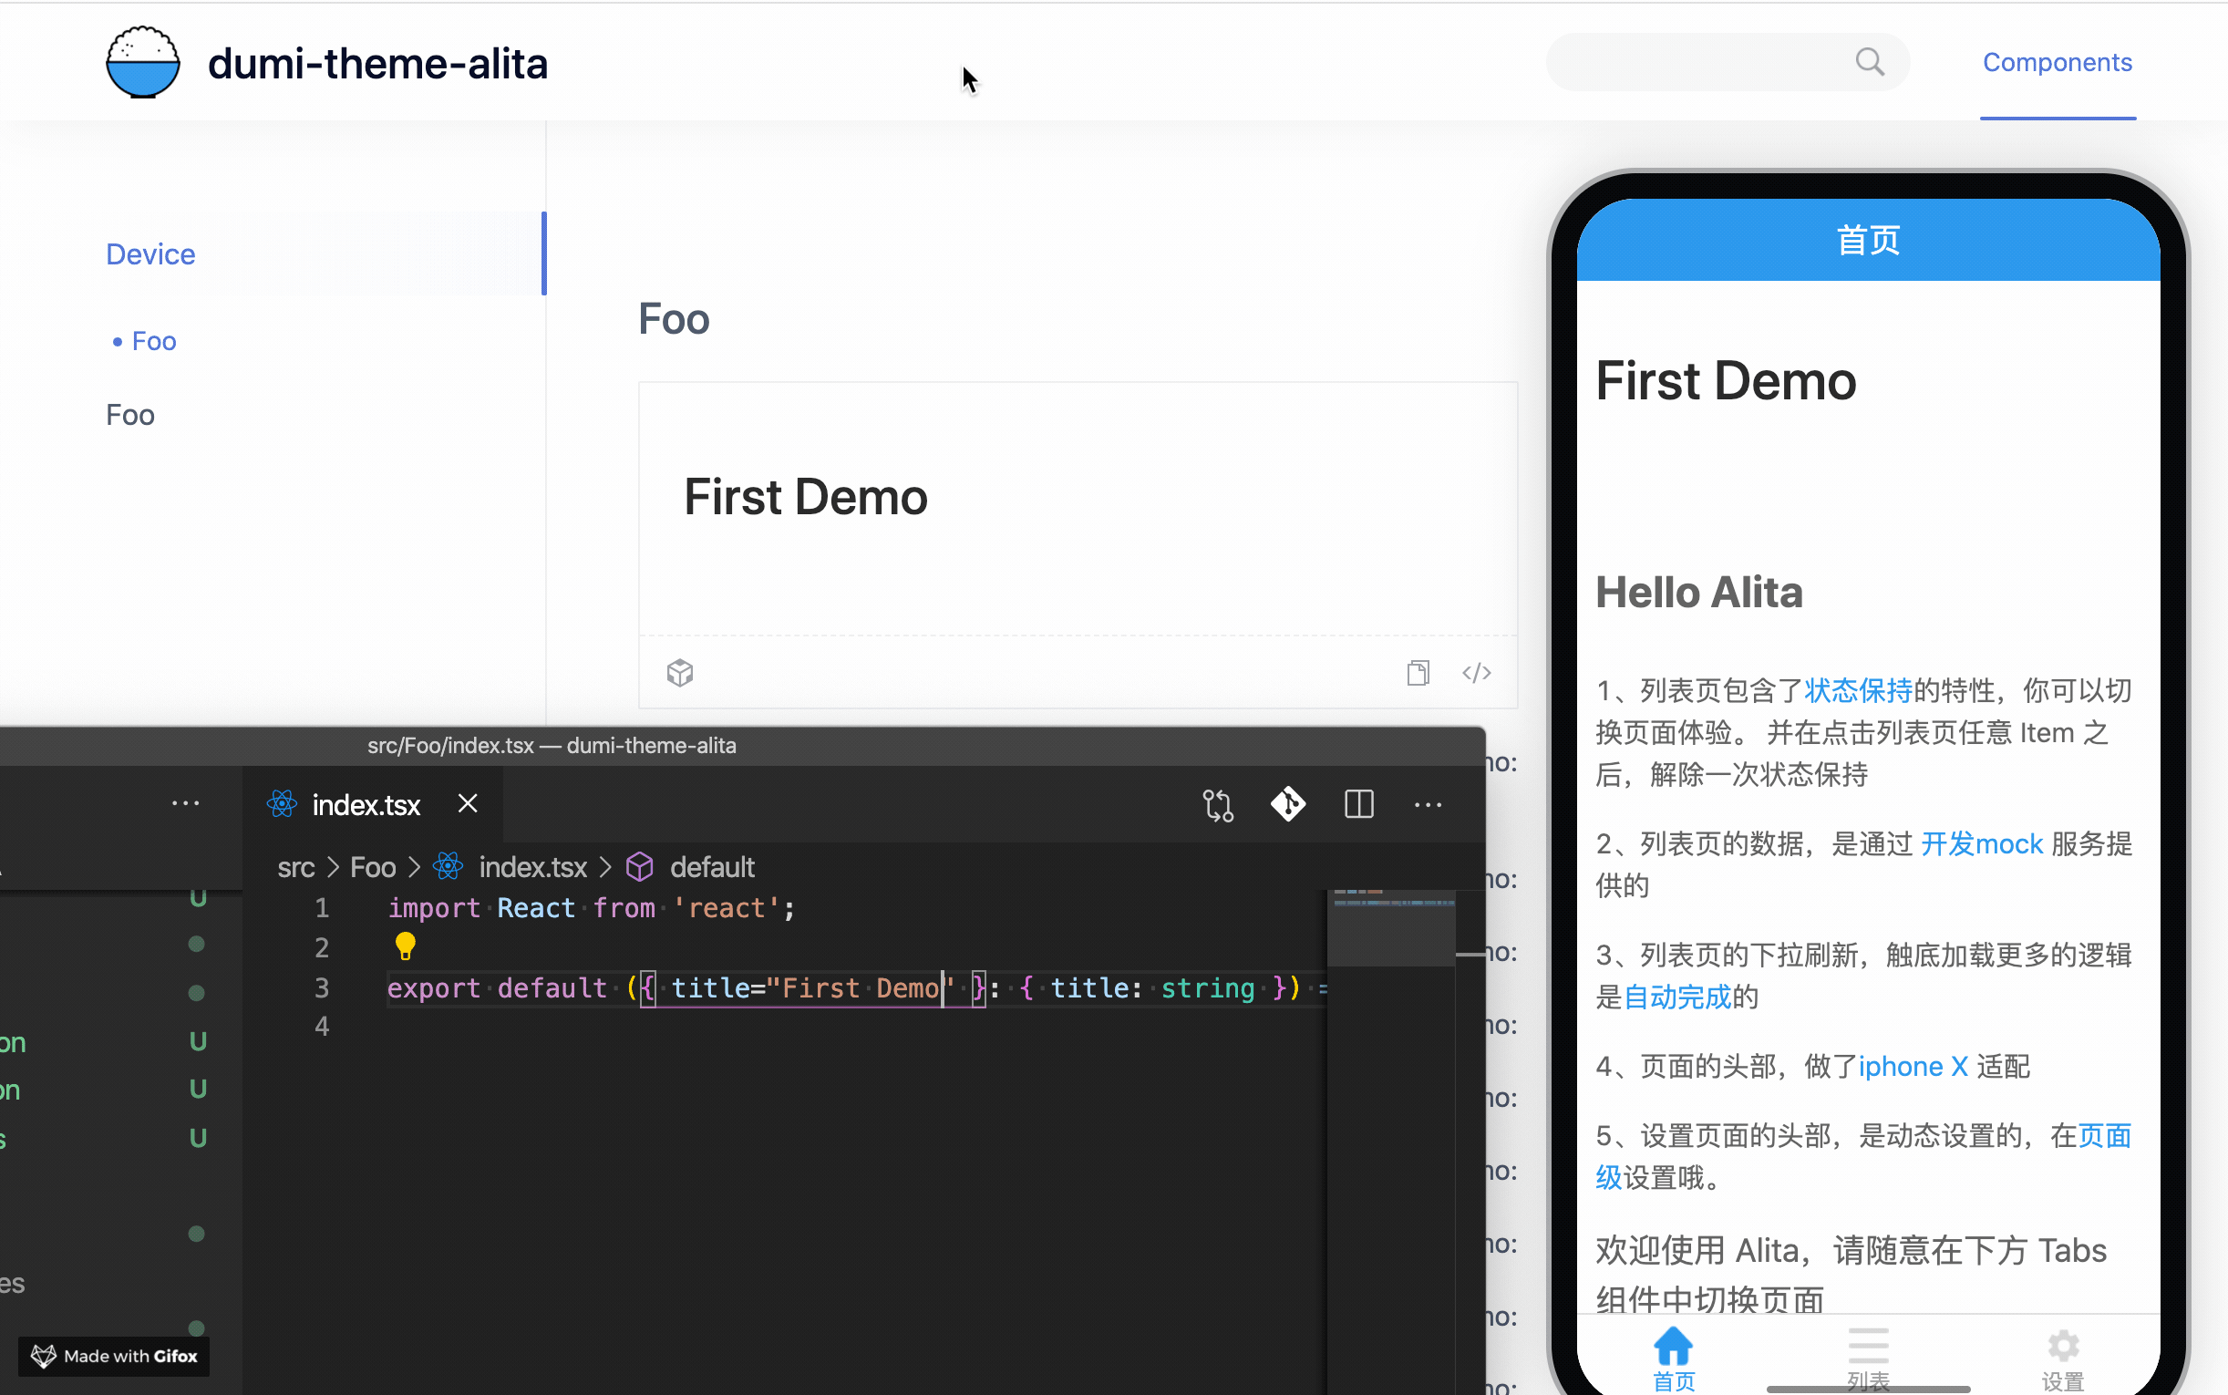The height and width of the screenshot is (1395, 2228).
Task: Toggle the split editor right icon
Action: pyautogui.click(x=1358, y=804)
